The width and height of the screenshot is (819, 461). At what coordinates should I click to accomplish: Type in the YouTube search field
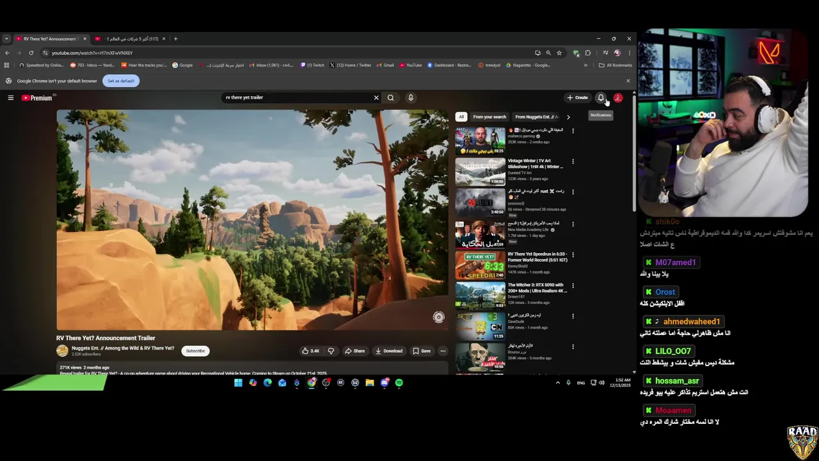(298, 98)
